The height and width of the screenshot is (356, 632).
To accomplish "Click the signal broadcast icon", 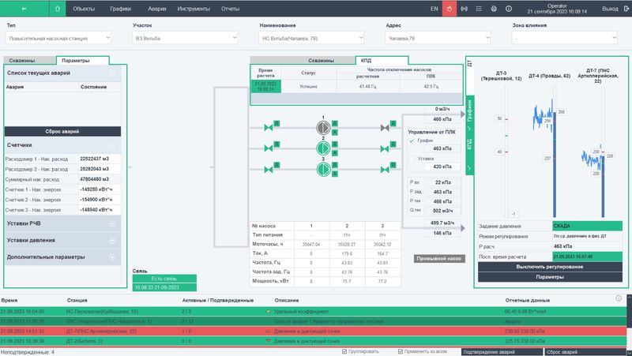I will 464,9.
